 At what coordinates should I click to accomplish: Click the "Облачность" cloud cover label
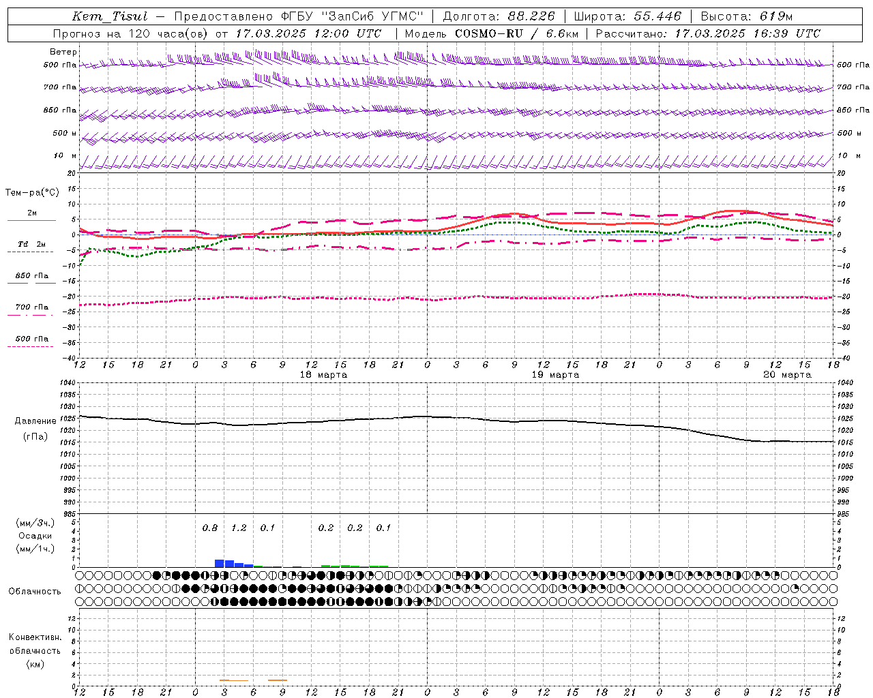(x=35, y=591)
